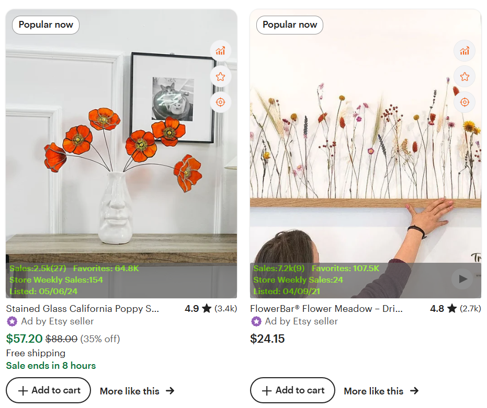The image size is (487, 408).
Task: Click the Popular now badge on FlowerBar listing
Action: click(x=290, y=25)
